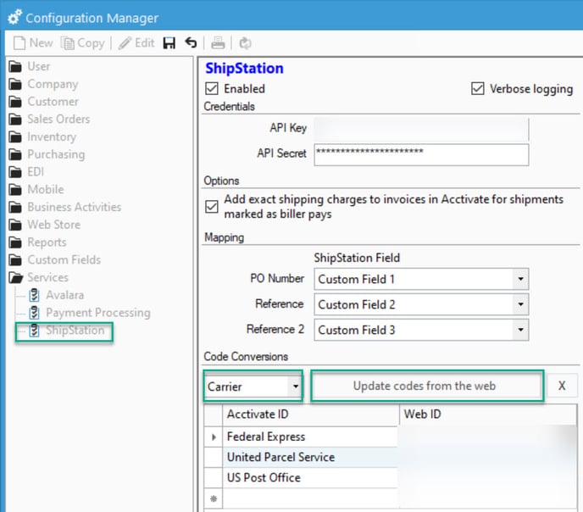Image resolution: width=583 pixels, height=512 pixels.
Task: Click the Copy toolbar button
Action: coord(82,43)
